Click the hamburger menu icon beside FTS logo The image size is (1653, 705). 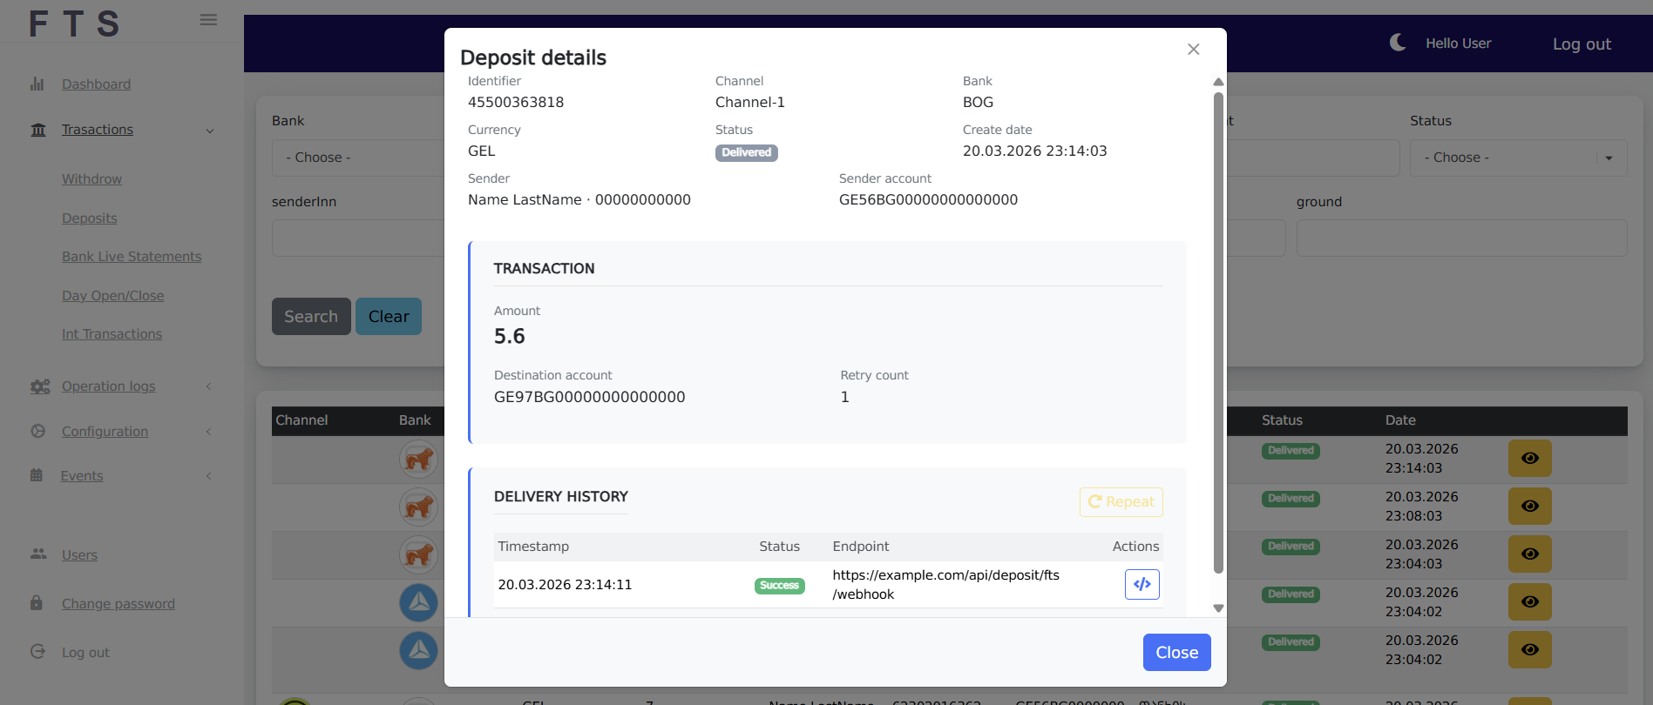[x=208, y=20]
